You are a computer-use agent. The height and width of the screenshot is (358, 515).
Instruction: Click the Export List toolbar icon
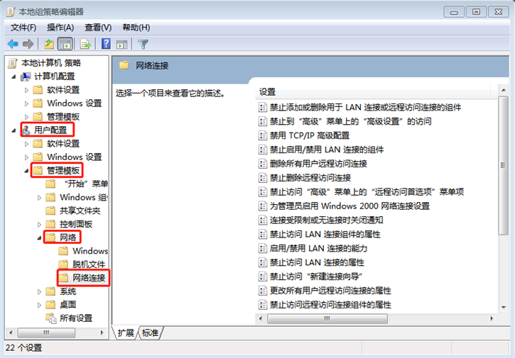(x=85, y=44)
